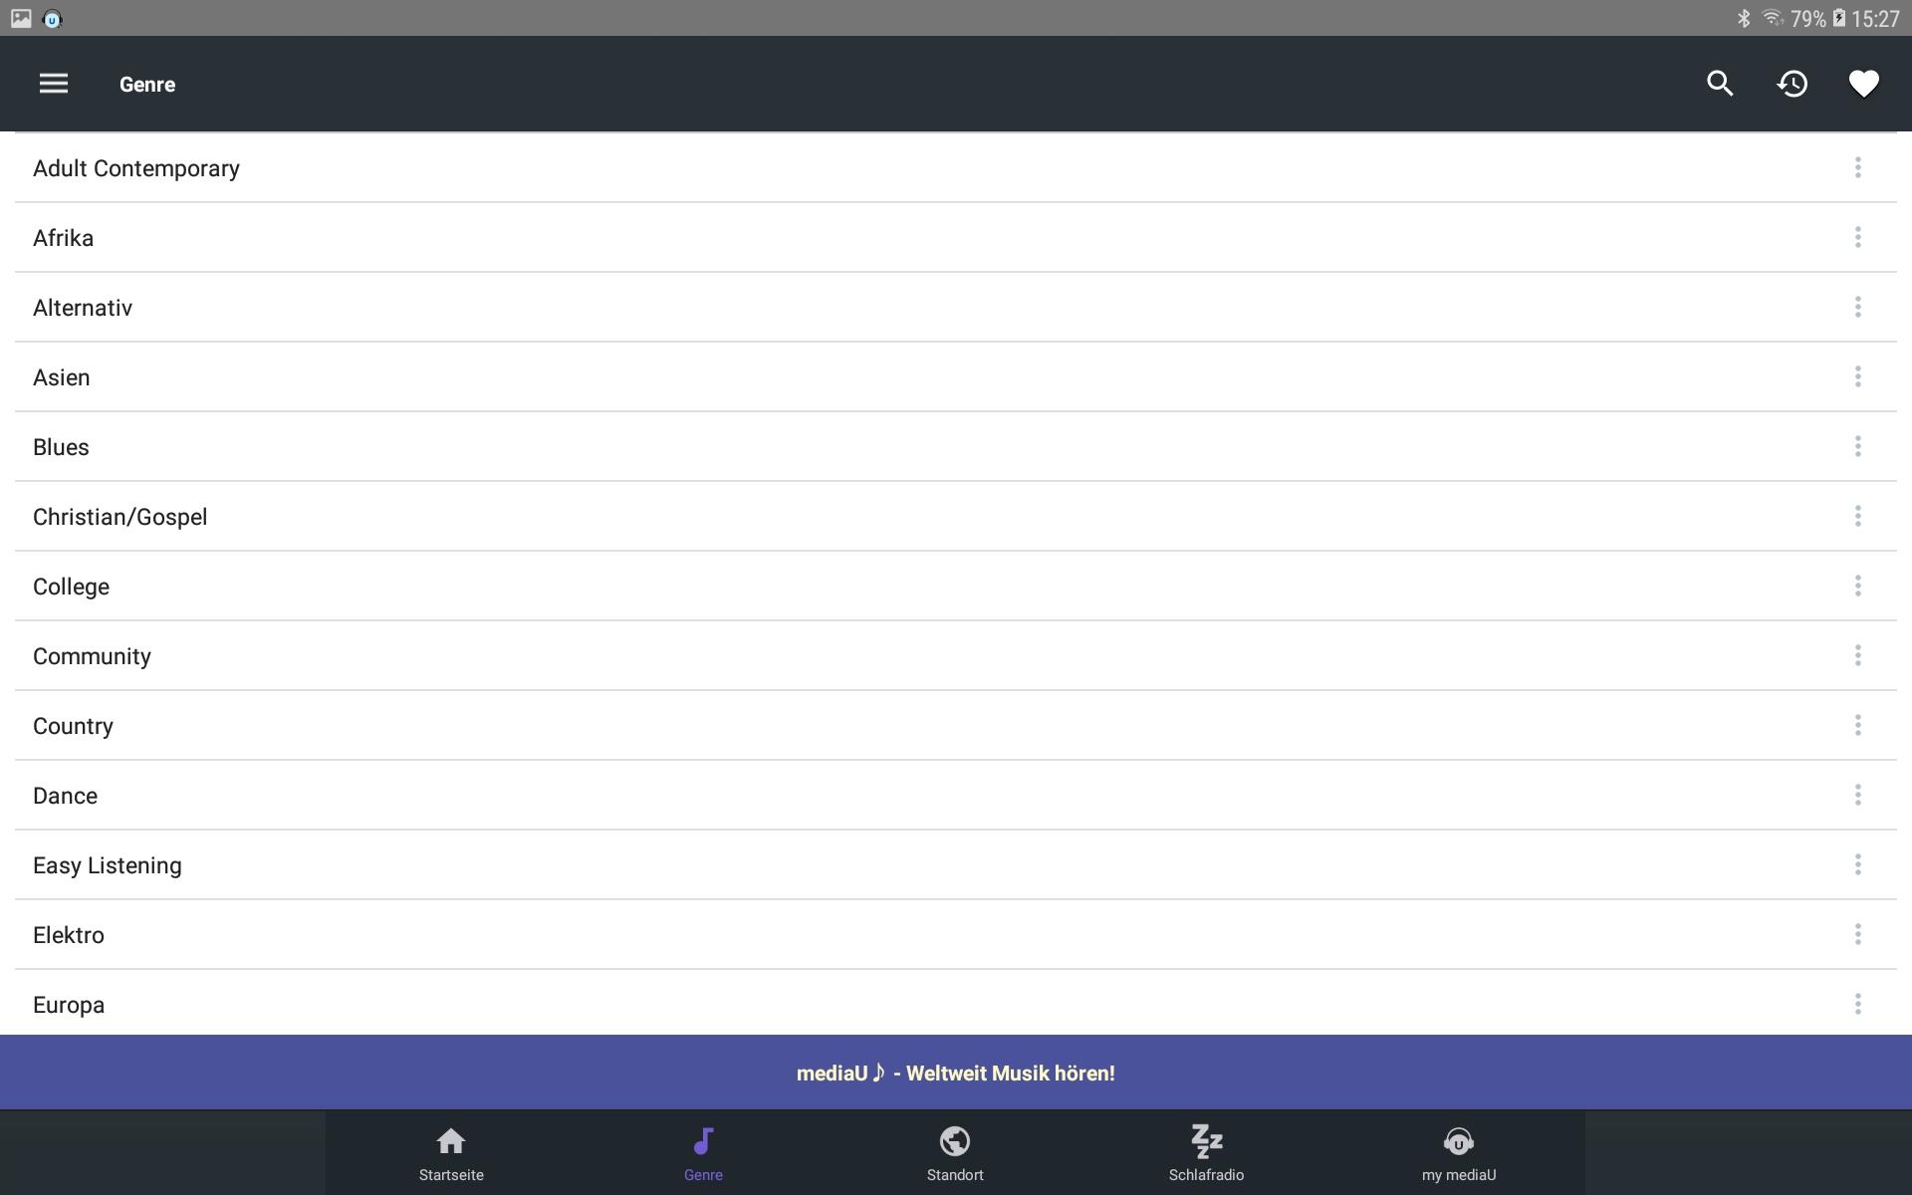Open favorites via the heart icon
The image size is (1912, 1195).
pyautogui.click(x=1863, y=84)
